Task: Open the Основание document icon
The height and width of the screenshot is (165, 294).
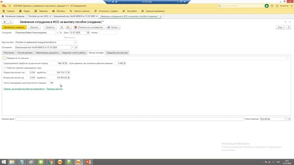Action: 76,47
